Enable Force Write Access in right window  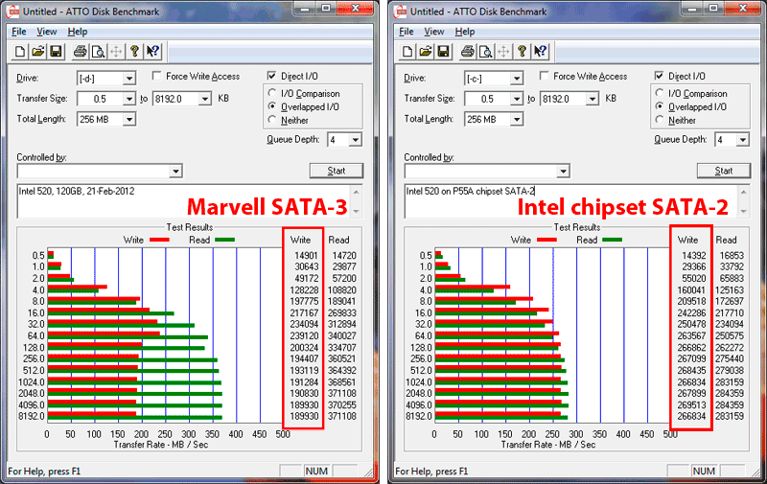tap(544, 77)
